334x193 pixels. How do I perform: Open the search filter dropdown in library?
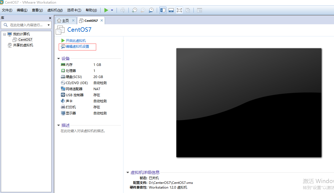point(49,25)
